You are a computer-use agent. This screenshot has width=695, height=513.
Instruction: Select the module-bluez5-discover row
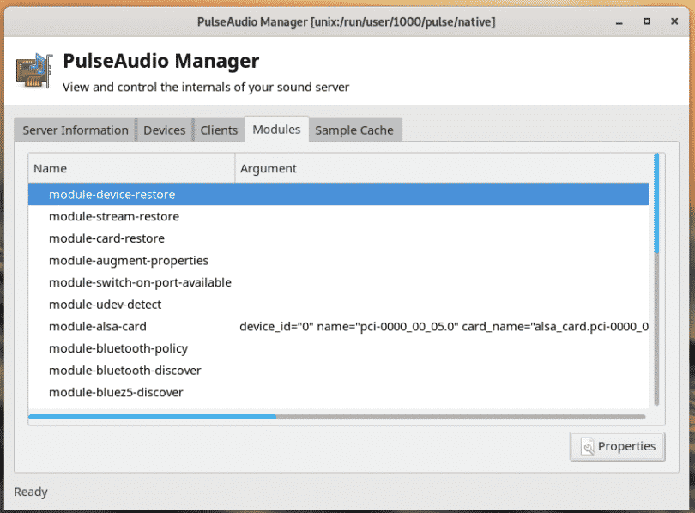click(x=338, y=393)
